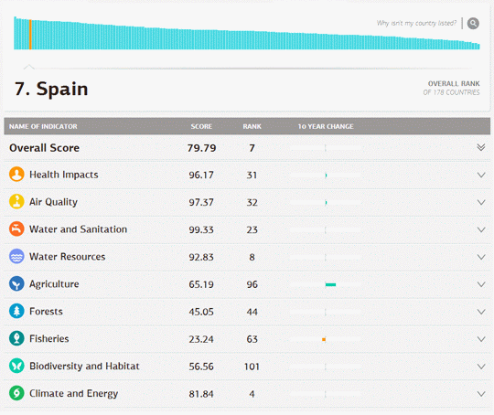
Task: Expand the Forests row chevron
Action: pyautogui.click(x=481, y=312)
